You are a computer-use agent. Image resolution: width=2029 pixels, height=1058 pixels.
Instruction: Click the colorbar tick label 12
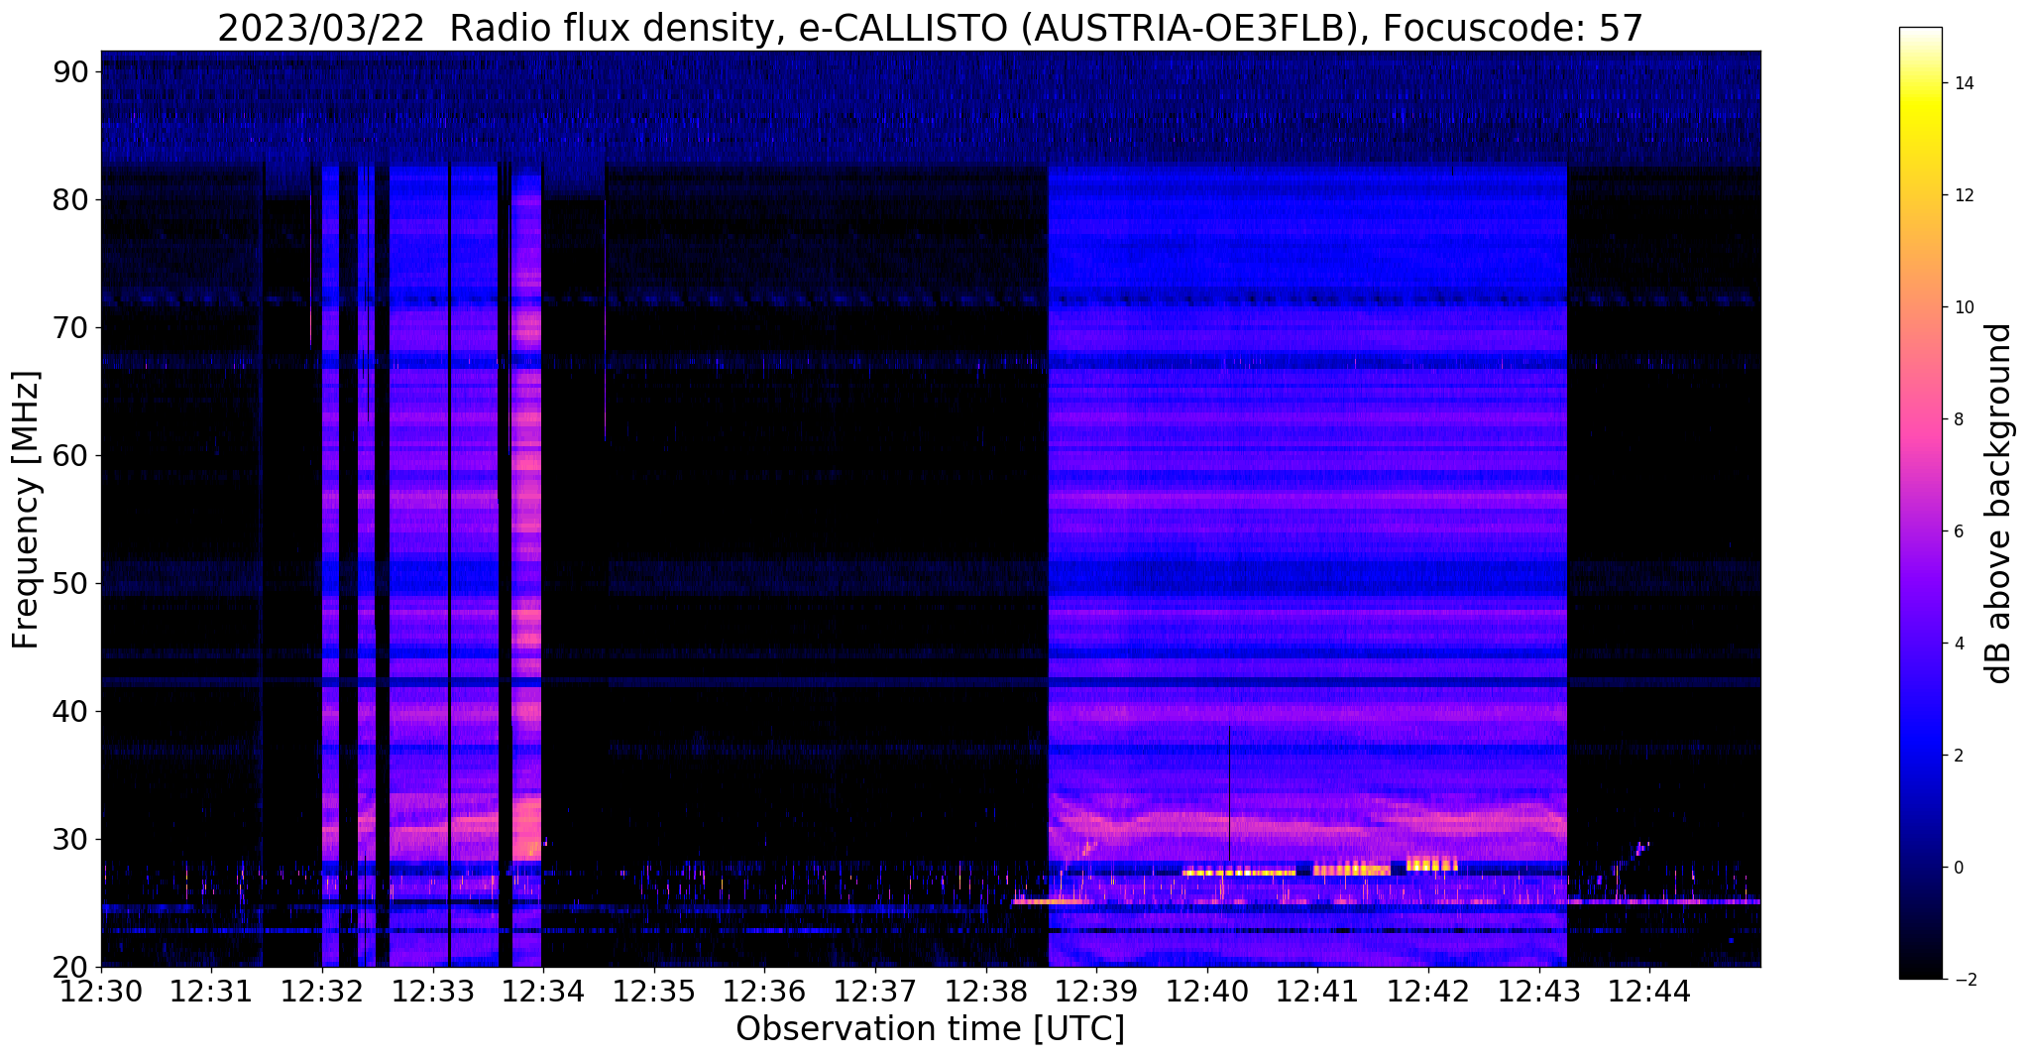tap(1963, 195)
